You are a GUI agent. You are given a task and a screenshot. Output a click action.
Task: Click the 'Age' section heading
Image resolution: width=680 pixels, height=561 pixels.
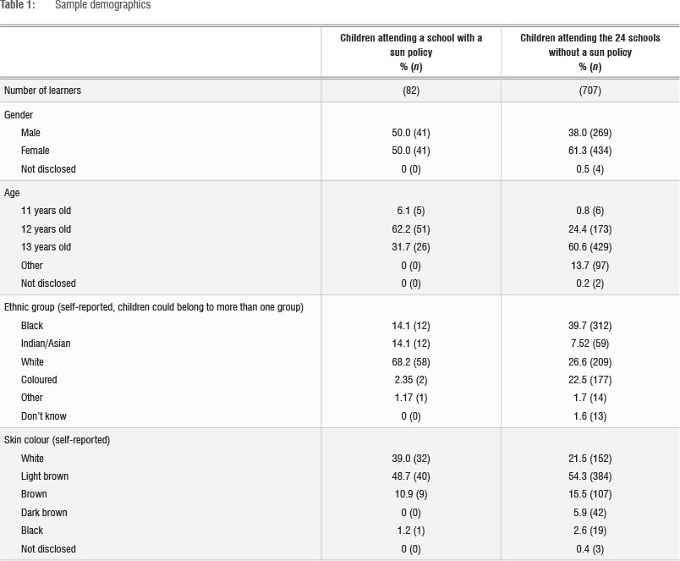pos(13,193)
